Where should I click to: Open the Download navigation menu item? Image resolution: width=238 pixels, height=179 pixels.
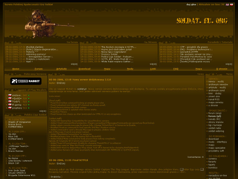(84, 69)
